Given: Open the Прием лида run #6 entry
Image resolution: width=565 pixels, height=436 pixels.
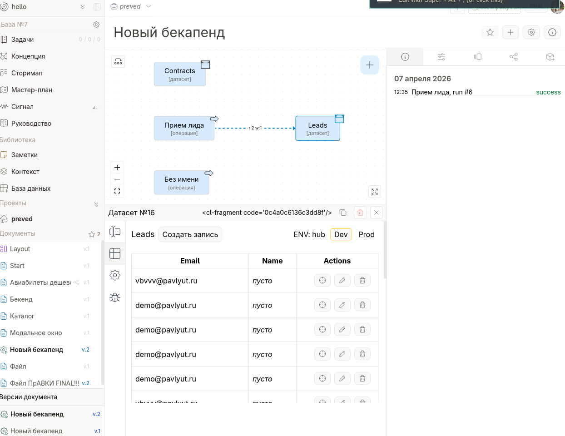Looking at the screenshot, I should click(441, 92).
